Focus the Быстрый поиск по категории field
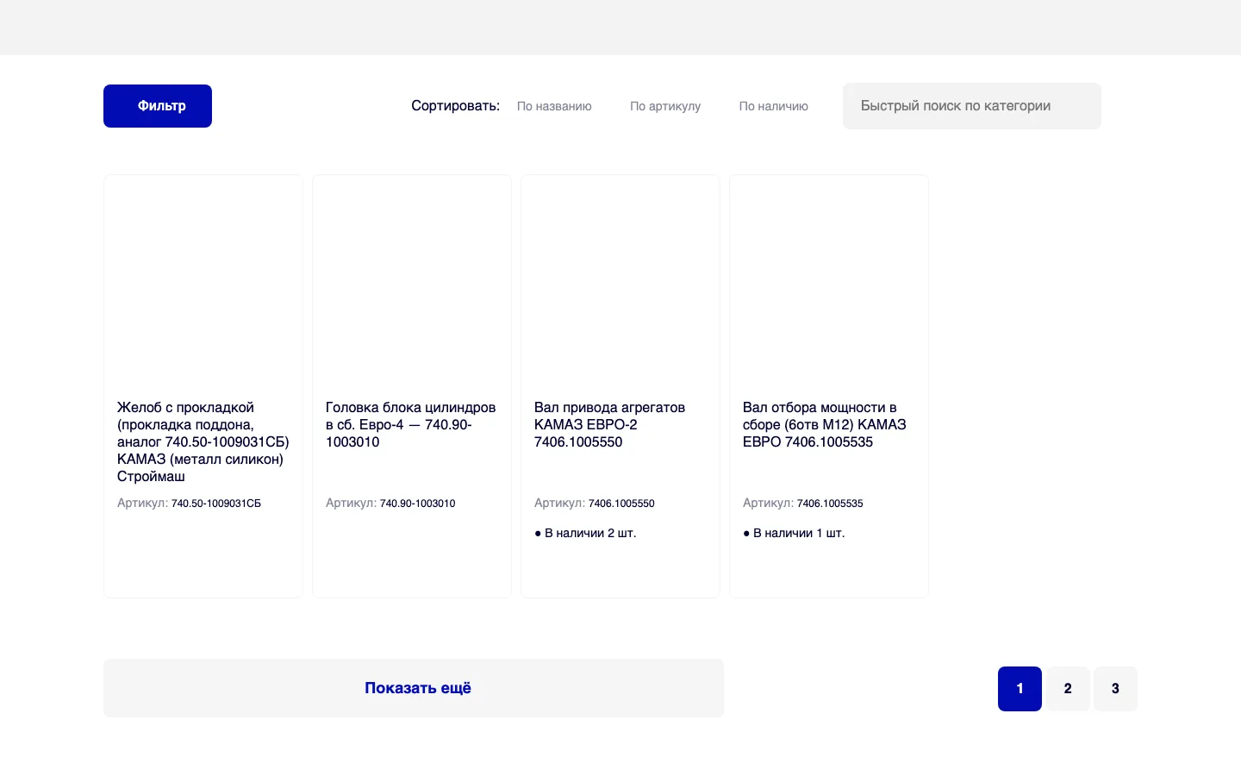The width and height of the screenshot is (1241, 776). (x=972, y=106)
